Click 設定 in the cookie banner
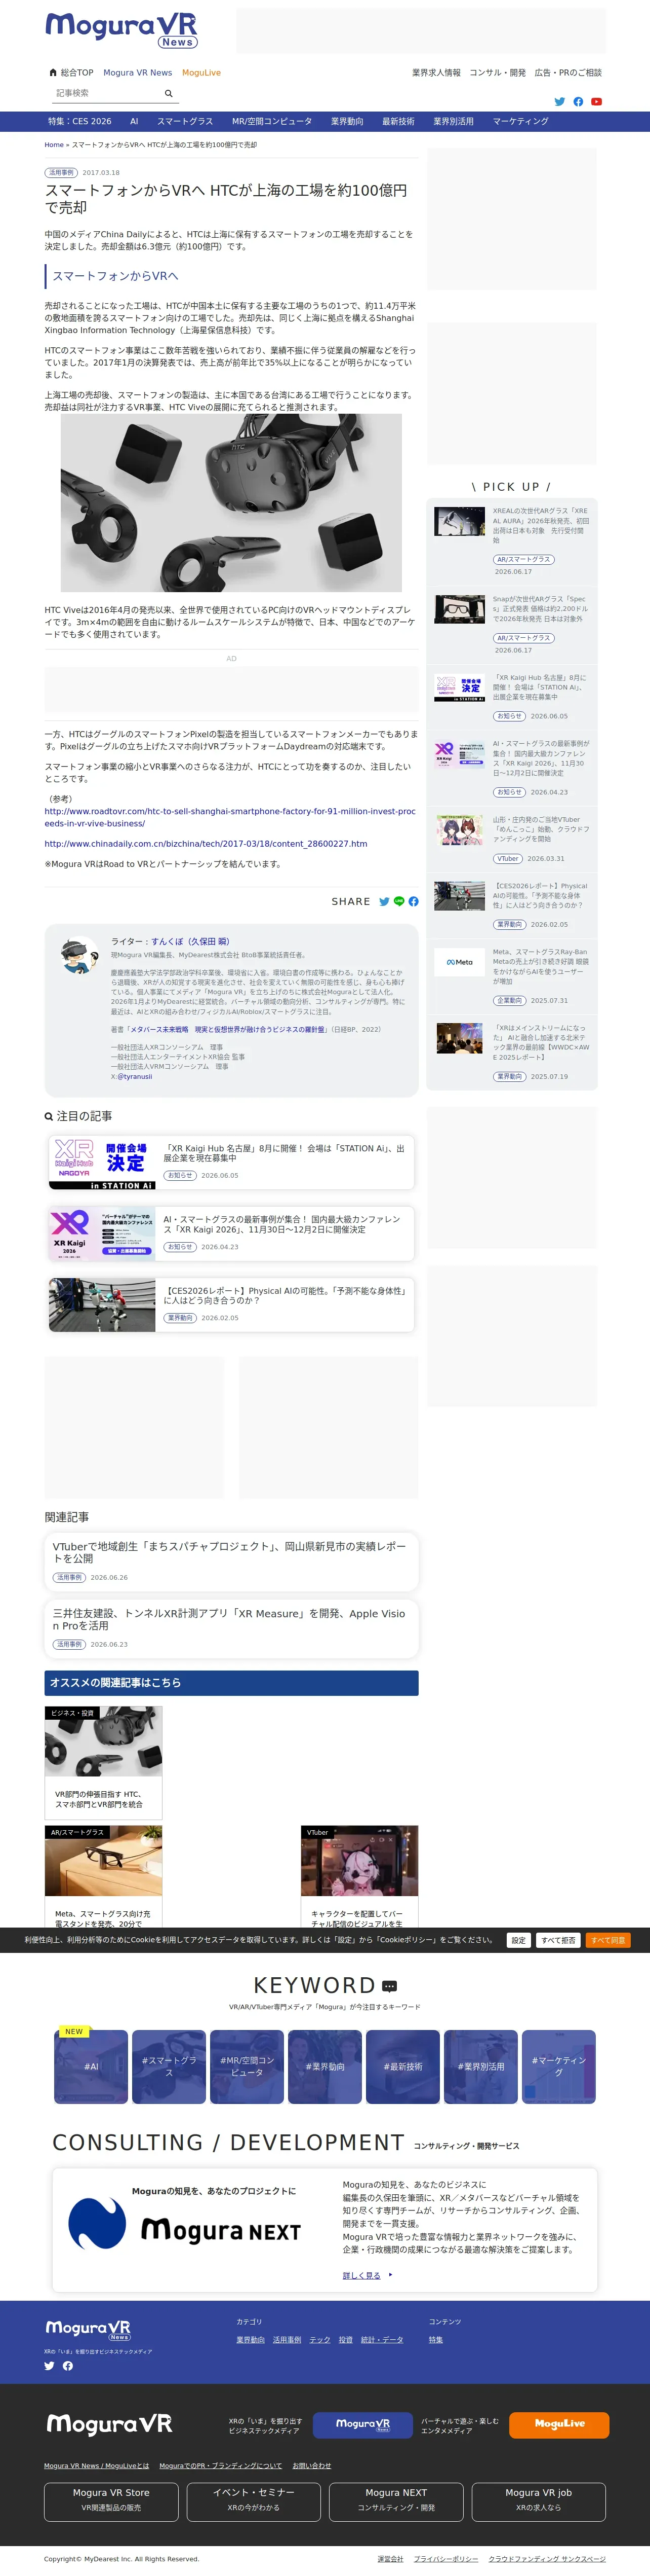Screen dimensions: 650x2576 (x=518, y=1940)
